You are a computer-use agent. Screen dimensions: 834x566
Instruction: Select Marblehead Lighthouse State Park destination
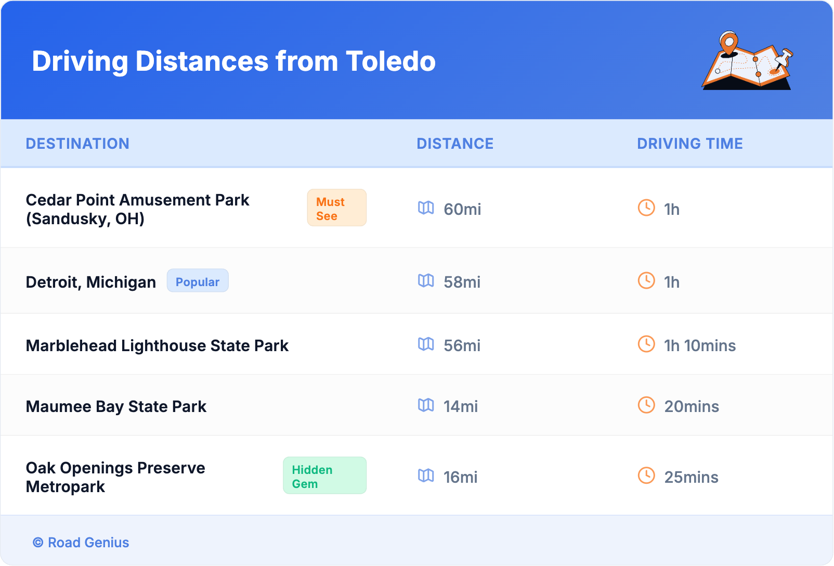pyautogui.click(x=157, y=346)
